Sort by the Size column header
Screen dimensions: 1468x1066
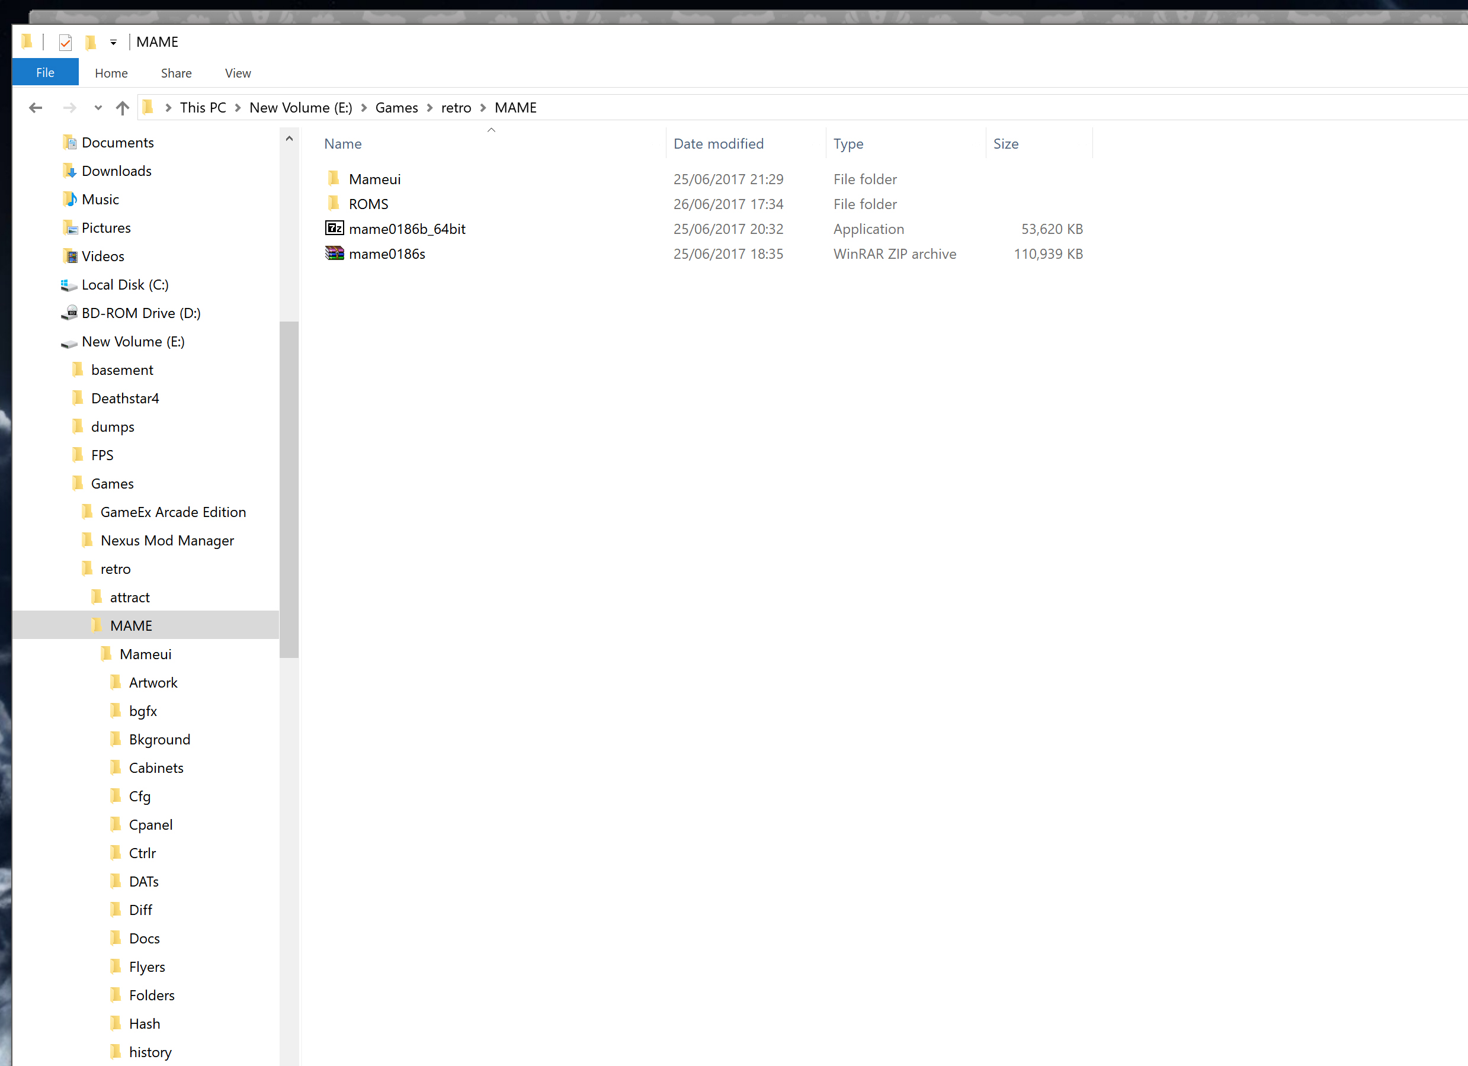click(1006, 144)
